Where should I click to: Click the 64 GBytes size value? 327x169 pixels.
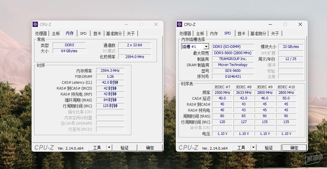(x=69, y=51)
